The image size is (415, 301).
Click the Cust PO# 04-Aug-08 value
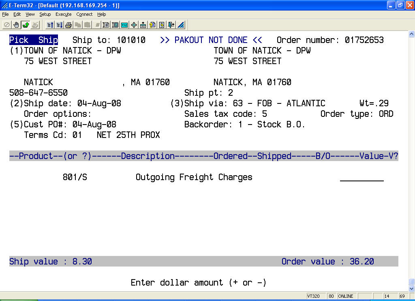(x=94, y=125)
